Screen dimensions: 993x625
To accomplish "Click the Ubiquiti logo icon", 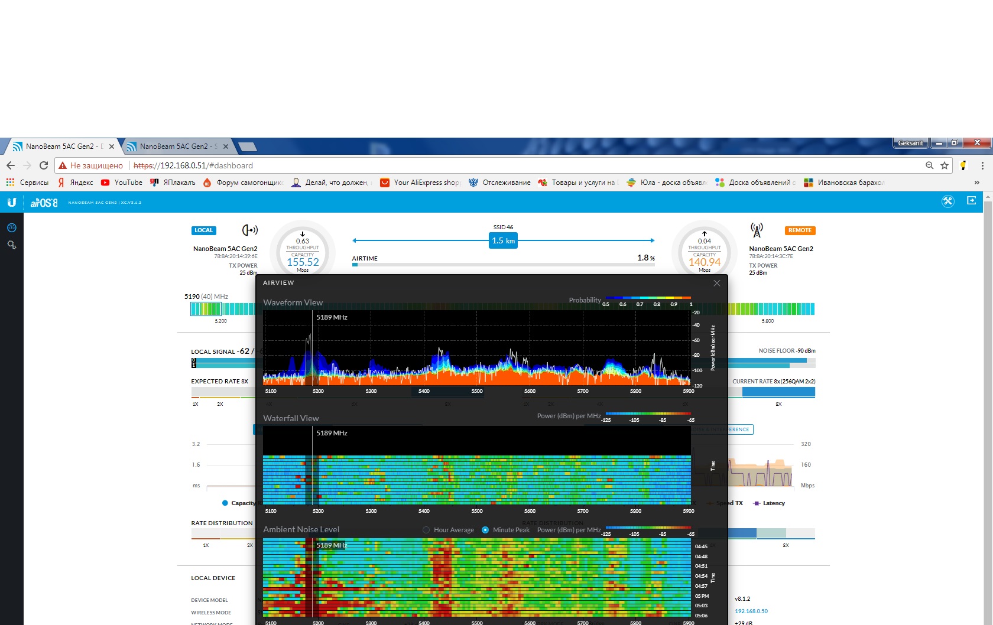I will pyautogui.click(x=11, y=202).
